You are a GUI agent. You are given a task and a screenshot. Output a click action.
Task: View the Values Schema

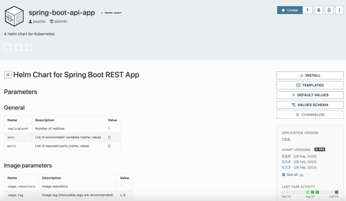pos(310,105)
